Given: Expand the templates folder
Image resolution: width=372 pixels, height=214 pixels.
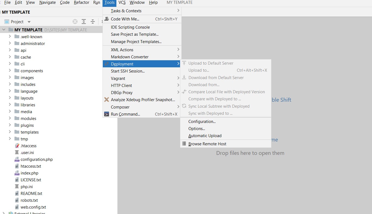Looking at the screenshot, I should tap(10, 132).
